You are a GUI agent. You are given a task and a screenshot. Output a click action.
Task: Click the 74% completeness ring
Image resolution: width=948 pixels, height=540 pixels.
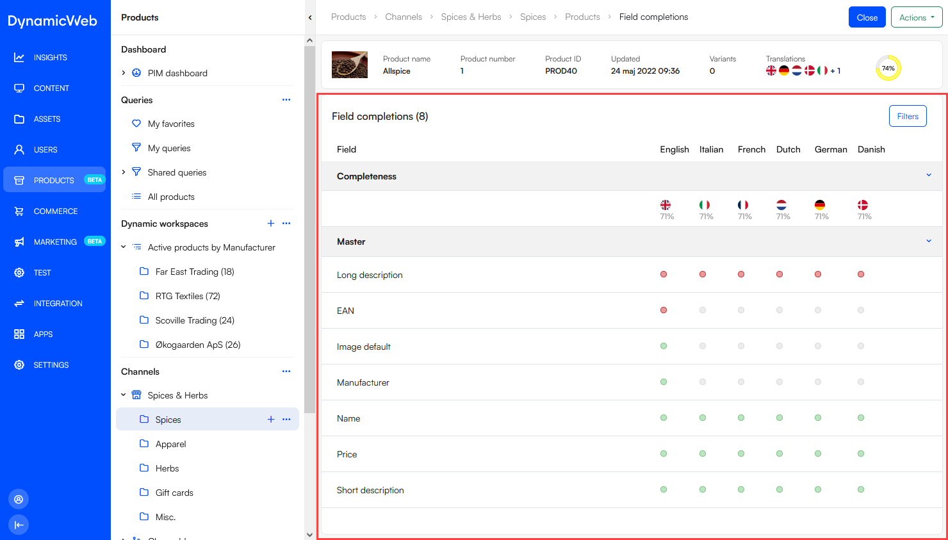click(x=888, y=68)
